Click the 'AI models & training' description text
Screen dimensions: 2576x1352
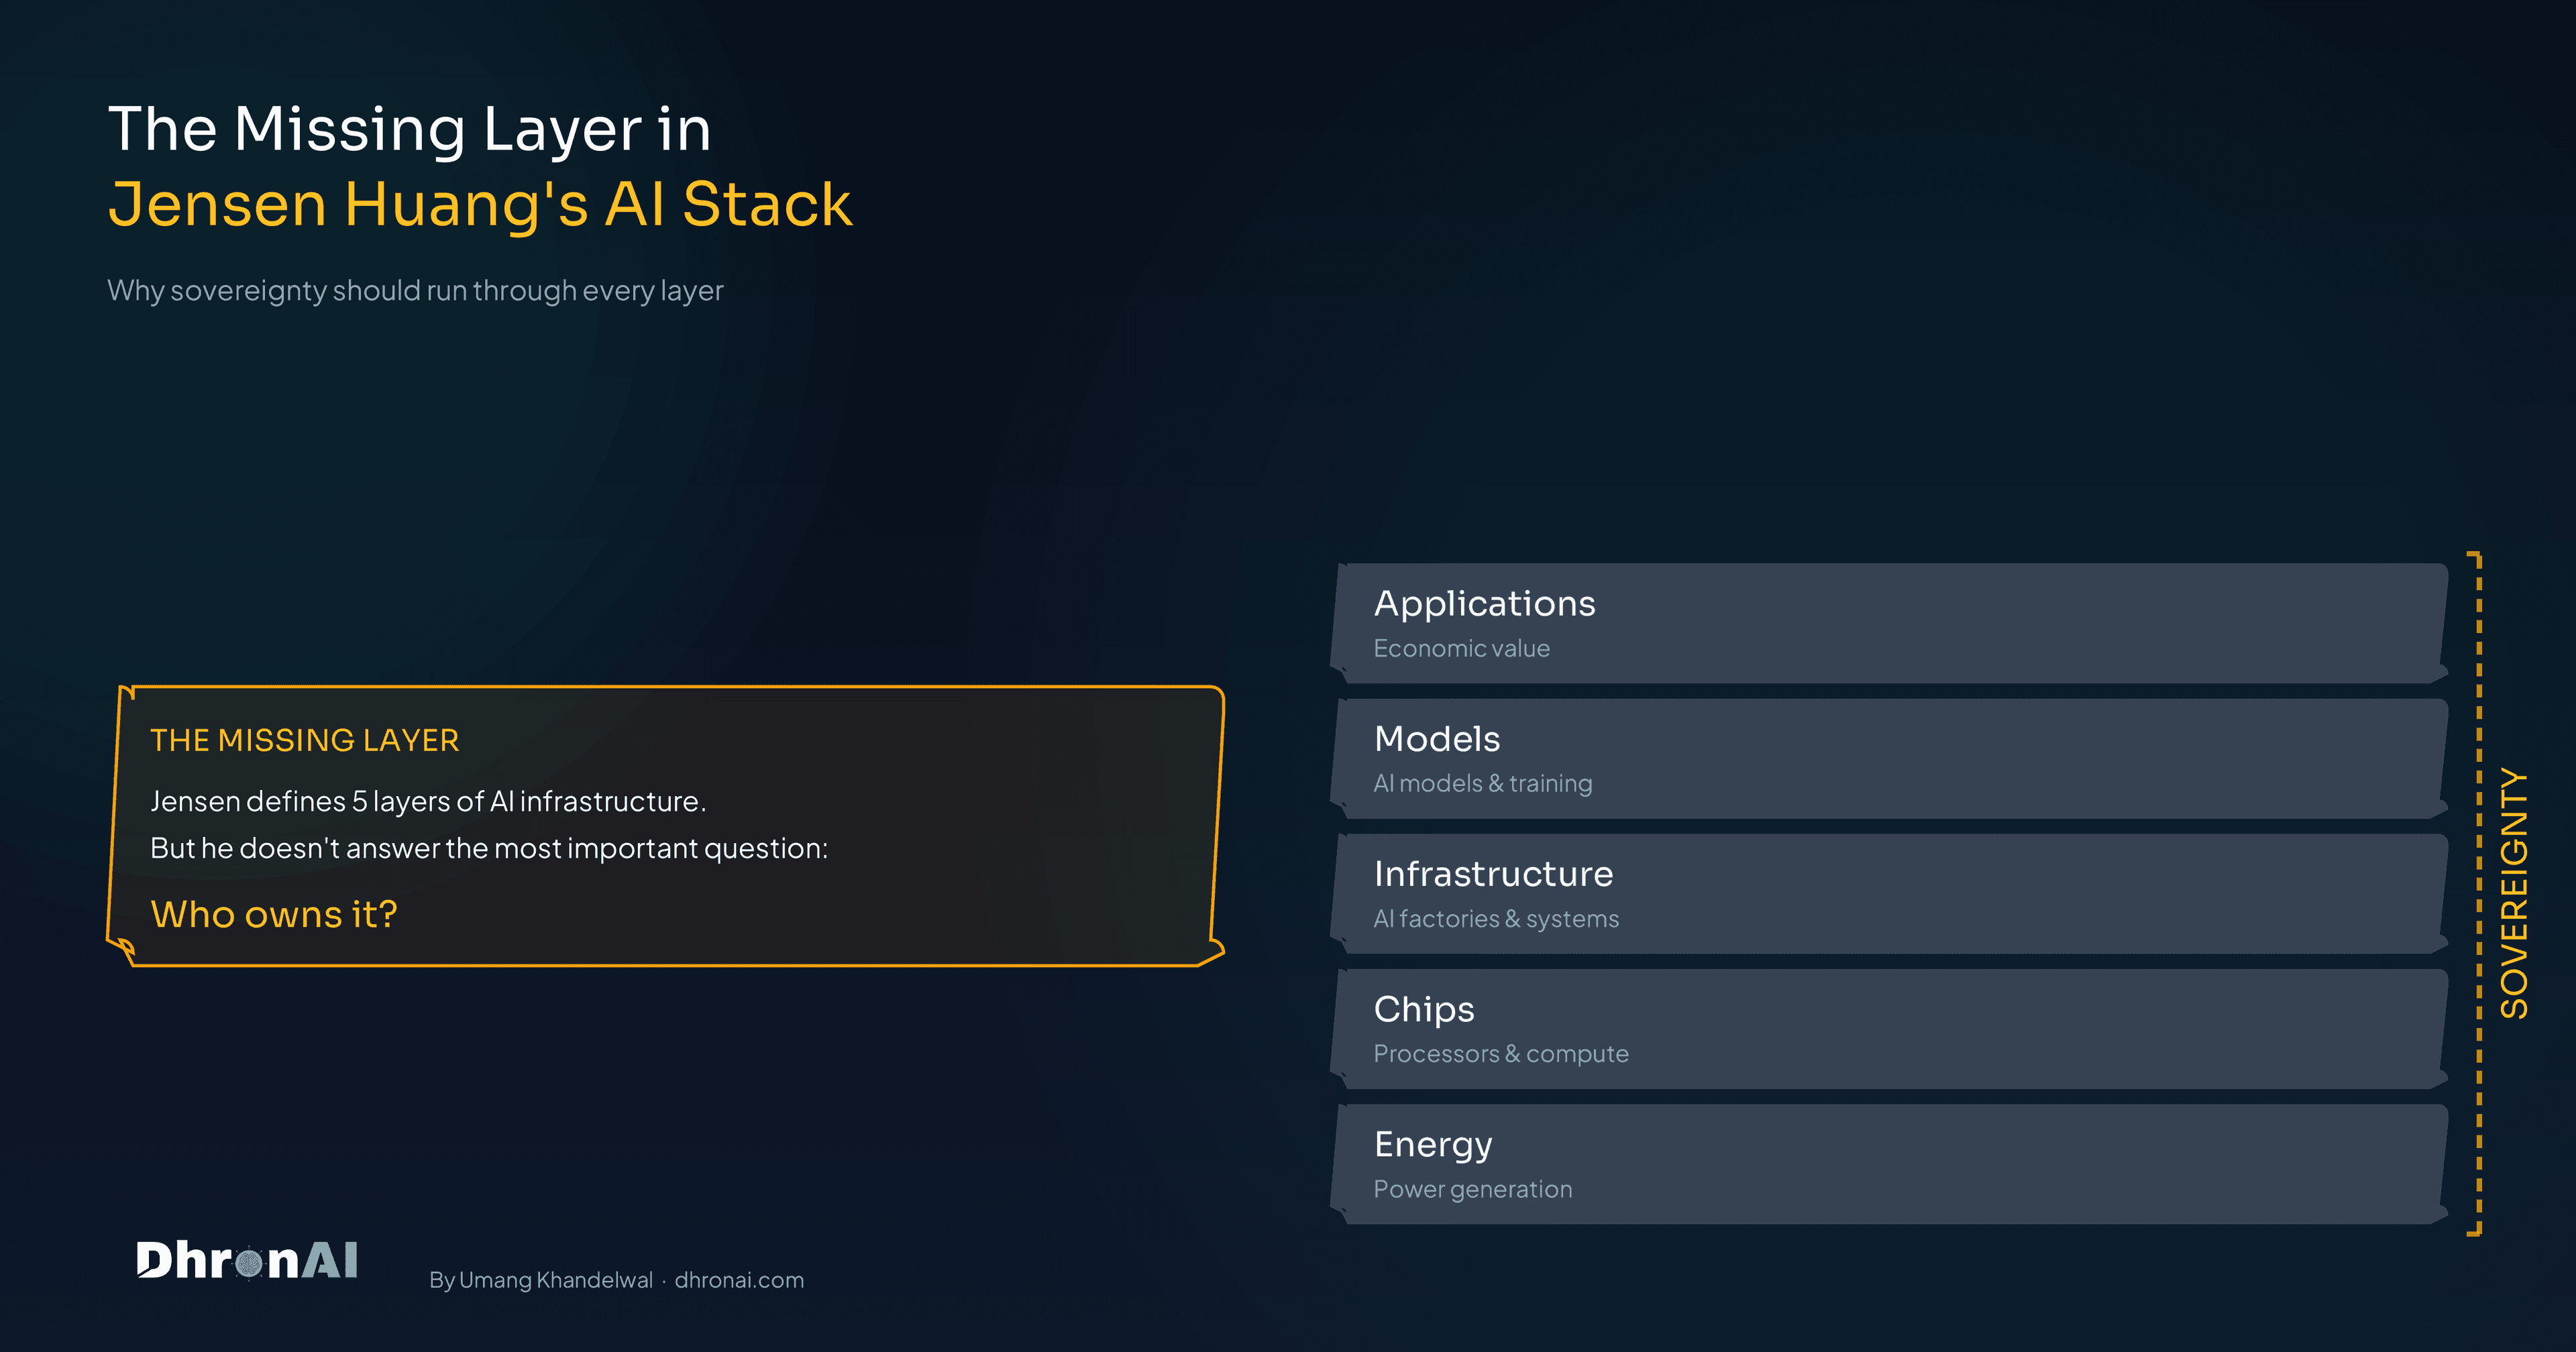coord(1483,783)
